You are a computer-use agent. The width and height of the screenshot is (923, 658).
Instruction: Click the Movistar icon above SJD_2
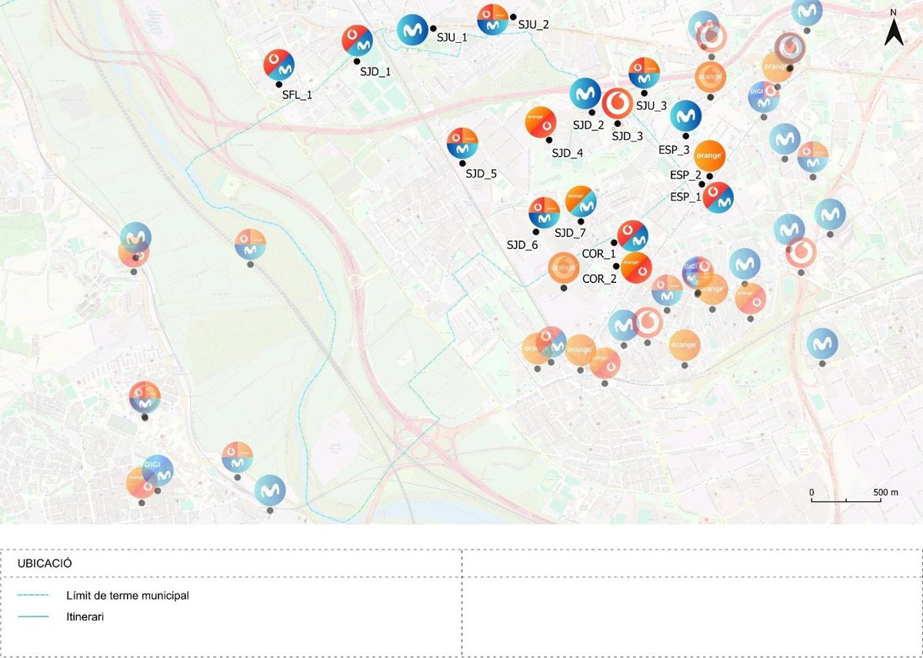pyautogui.click(x=585, y=94)
